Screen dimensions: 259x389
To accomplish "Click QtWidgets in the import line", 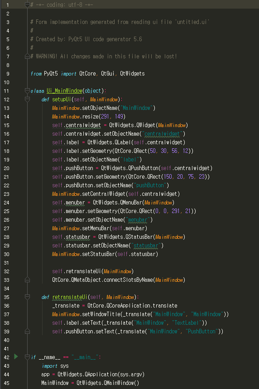I will coord(132,74).
